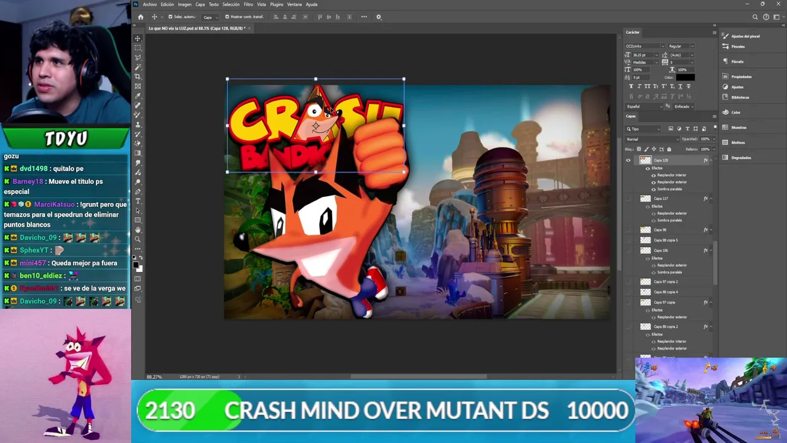Show layer Capa 106
The image size is (787, 443).
628,250
